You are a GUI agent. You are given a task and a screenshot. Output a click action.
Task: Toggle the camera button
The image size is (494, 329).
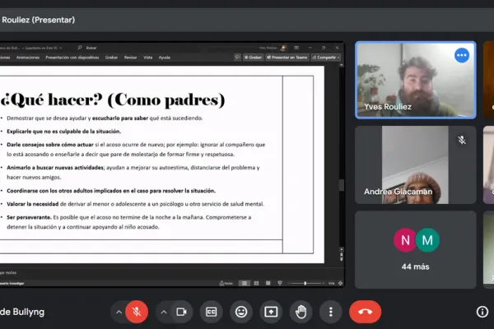[181, 312]
